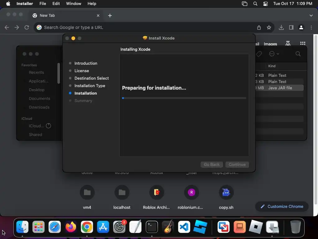The height and width of the screenshot is (239, 318).
Task: Select Recents in Finder sidebar
Action: click(36, 72)
